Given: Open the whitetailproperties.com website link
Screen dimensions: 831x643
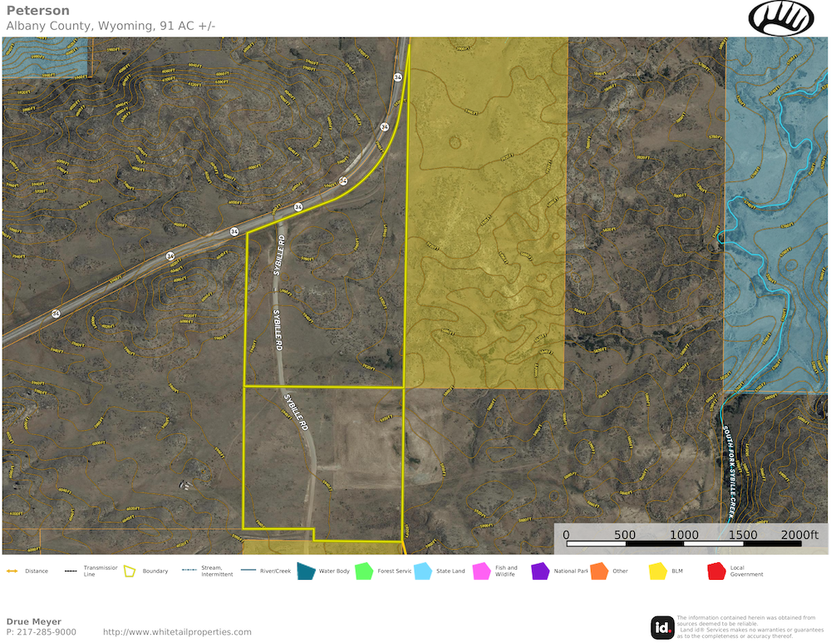Looking at the screenshot, I should click(x=177, y=632).
